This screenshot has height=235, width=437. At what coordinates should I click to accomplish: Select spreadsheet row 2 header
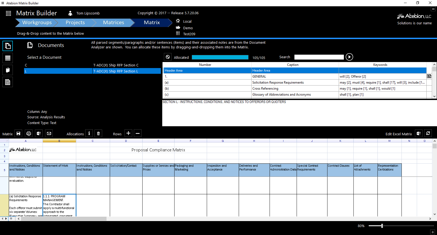(x=4, y=150)
